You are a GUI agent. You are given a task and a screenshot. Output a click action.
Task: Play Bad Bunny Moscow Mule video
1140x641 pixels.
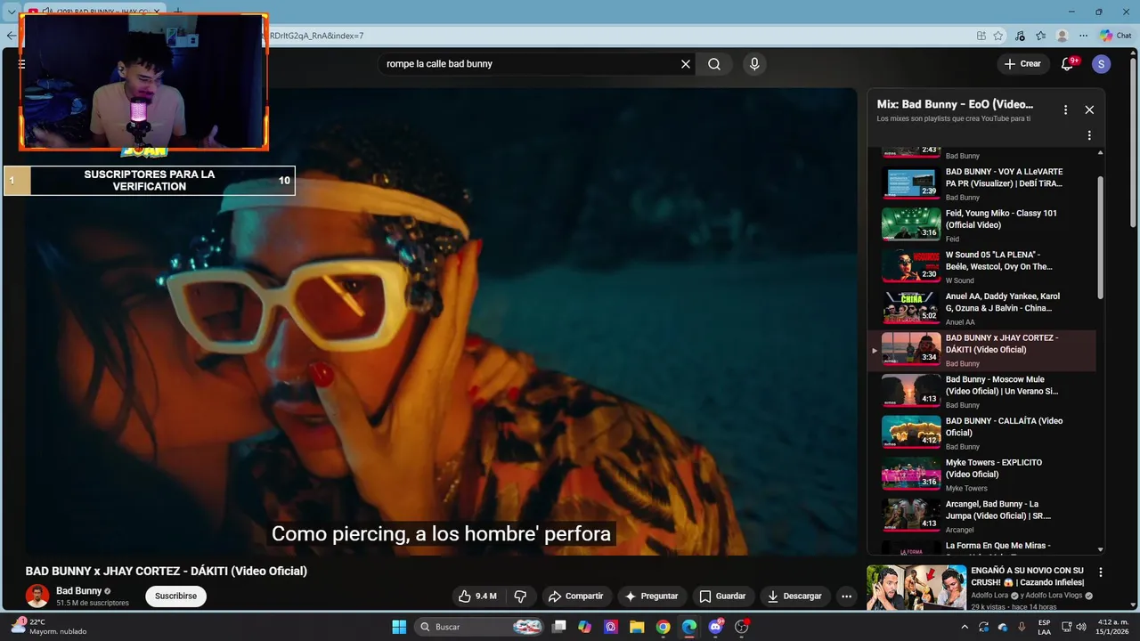(981, 392)
